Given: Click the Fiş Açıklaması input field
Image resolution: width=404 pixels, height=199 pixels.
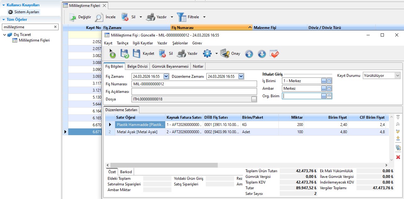Looking at the screenshot, I should [194, 92].
